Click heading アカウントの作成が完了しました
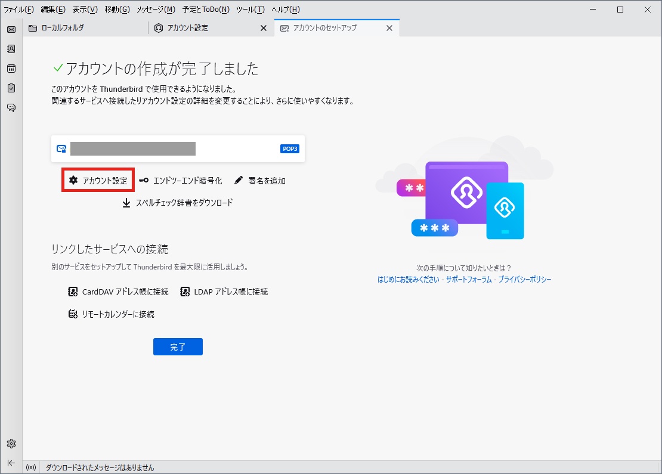This screenshot has width=662, height=474. (162, 69)
